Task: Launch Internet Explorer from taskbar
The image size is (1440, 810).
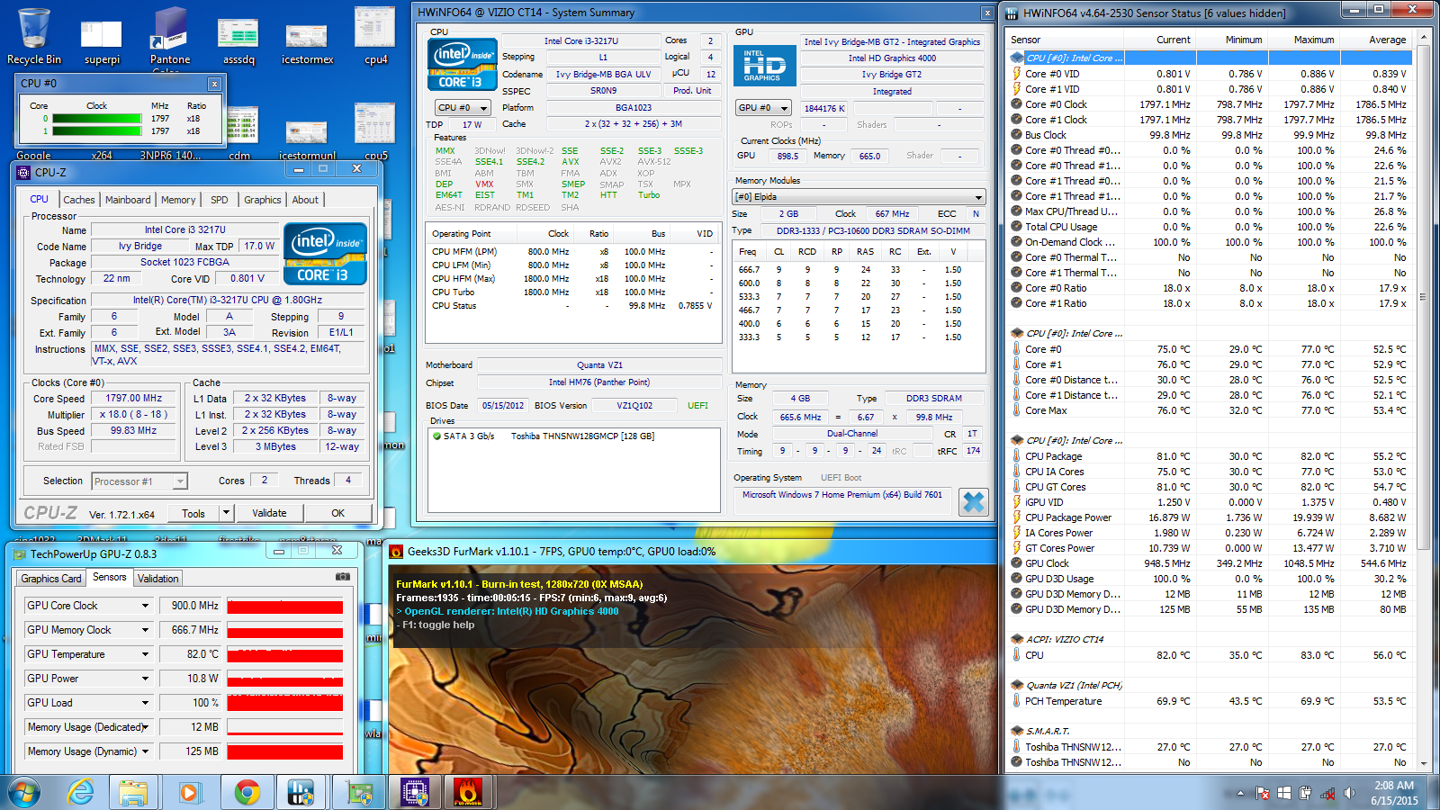Action: tap(80, 792)
